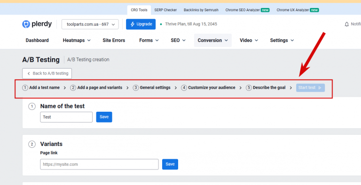This screenshot has height=185, width=361.
Task: Click the Plerdy logo
Action: pyautogui.click(x=37, y=24)
